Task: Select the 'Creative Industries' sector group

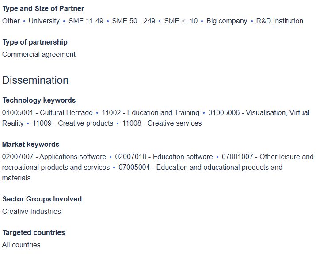Action: click(31, 211)
